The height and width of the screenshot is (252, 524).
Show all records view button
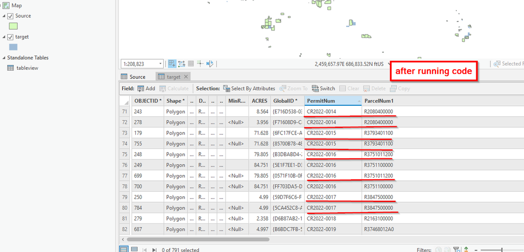click(x=124, y=249)
